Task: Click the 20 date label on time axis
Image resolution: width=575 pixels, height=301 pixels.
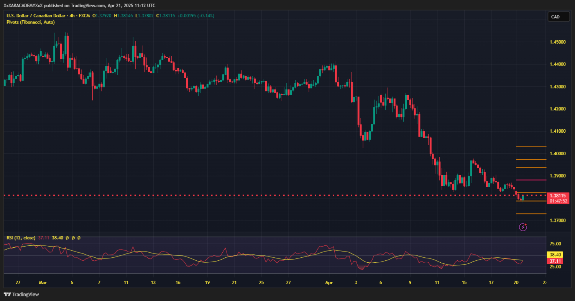Action: (516, 283)
